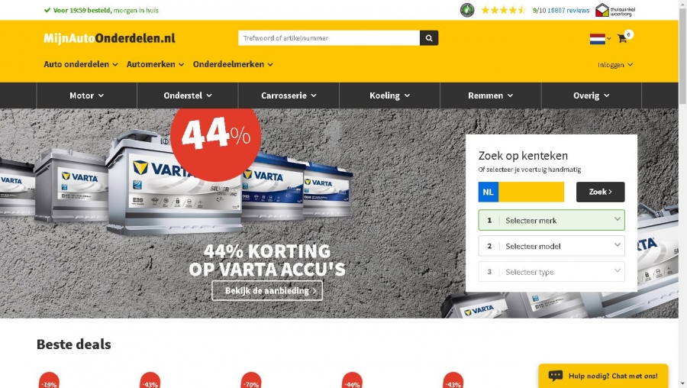Click the -19% discount badge

click(x=49, y=380)
